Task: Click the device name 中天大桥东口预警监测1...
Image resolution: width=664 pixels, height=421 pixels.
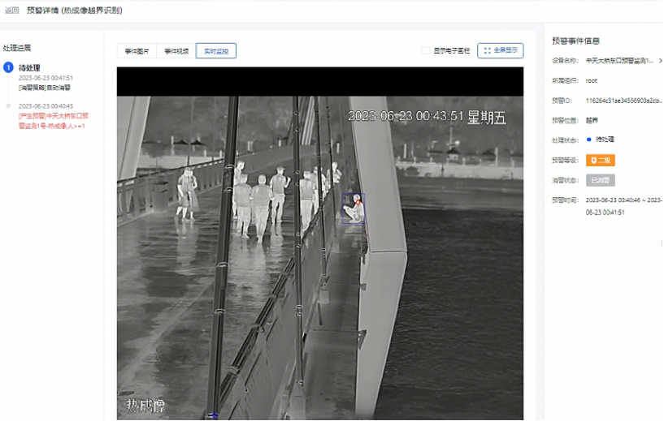Action: (x=619, y=61)
